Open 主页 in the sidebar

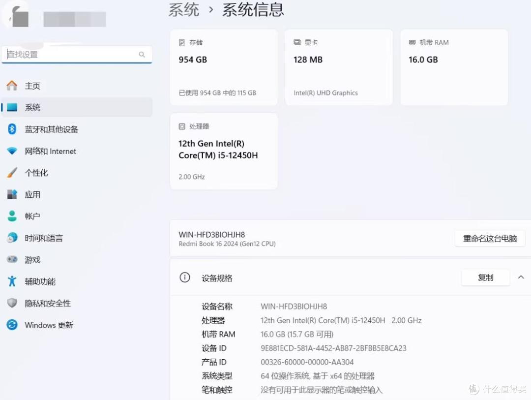[x=77, y=86]
